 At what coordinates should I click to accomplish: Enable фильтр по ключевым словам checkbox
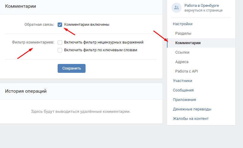point(60,50)
